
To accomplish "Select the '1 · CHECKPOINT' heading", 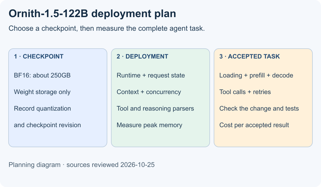I will pos(39,56).
